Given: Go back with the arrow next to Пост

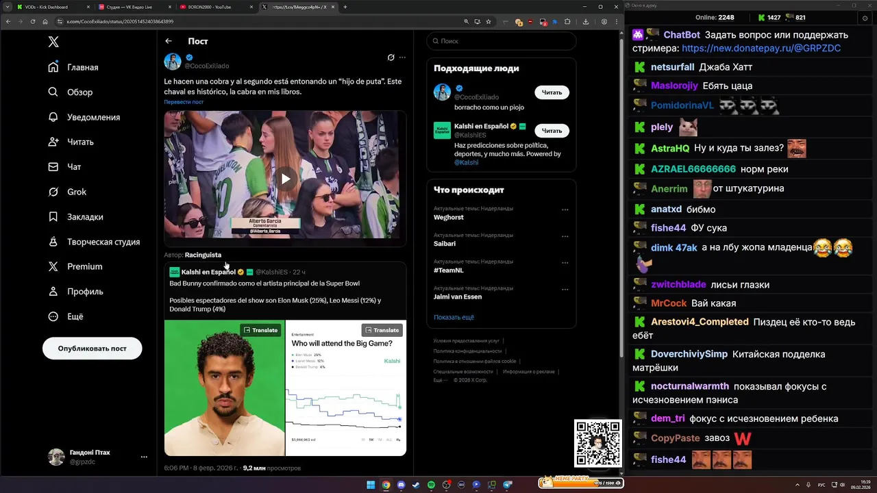Looking at the screenshot, I should tap(169, 41).
